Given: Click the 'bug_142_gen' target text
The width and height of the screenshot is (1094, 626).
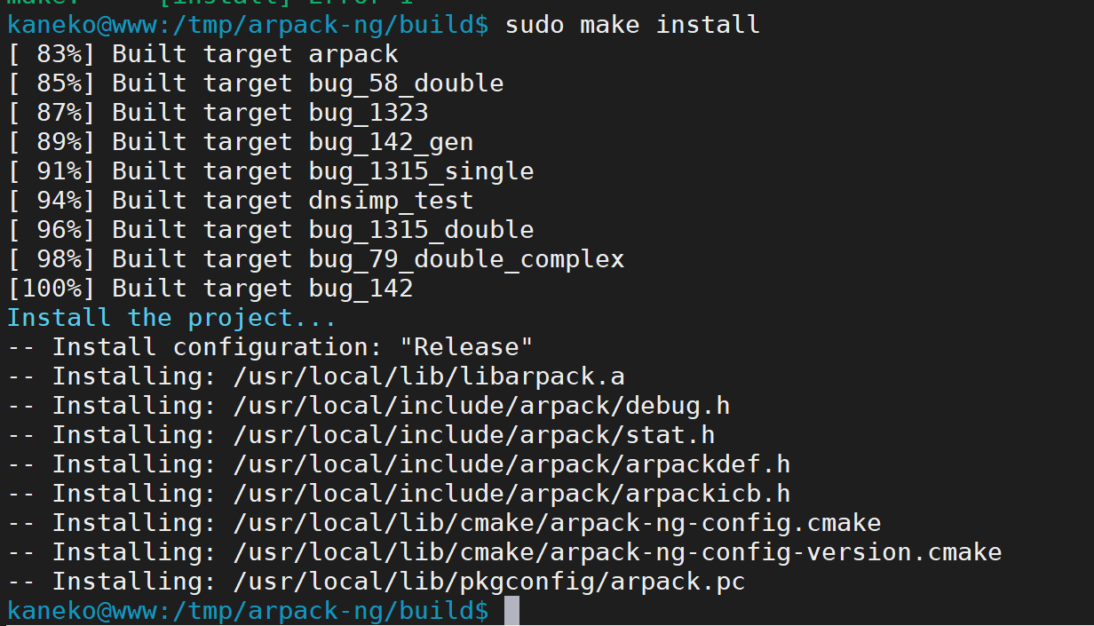Looking at the screenshot, I should 391,141.
